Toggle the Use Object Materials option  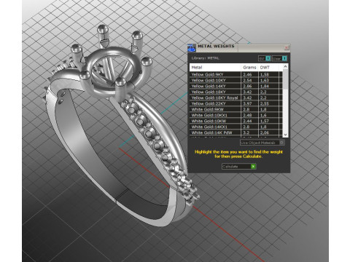coord(262,143)
